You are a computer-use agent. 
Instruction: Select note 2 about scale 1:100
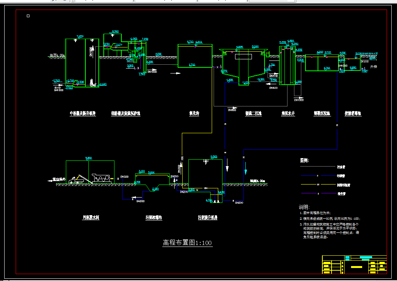pos(330,219)
